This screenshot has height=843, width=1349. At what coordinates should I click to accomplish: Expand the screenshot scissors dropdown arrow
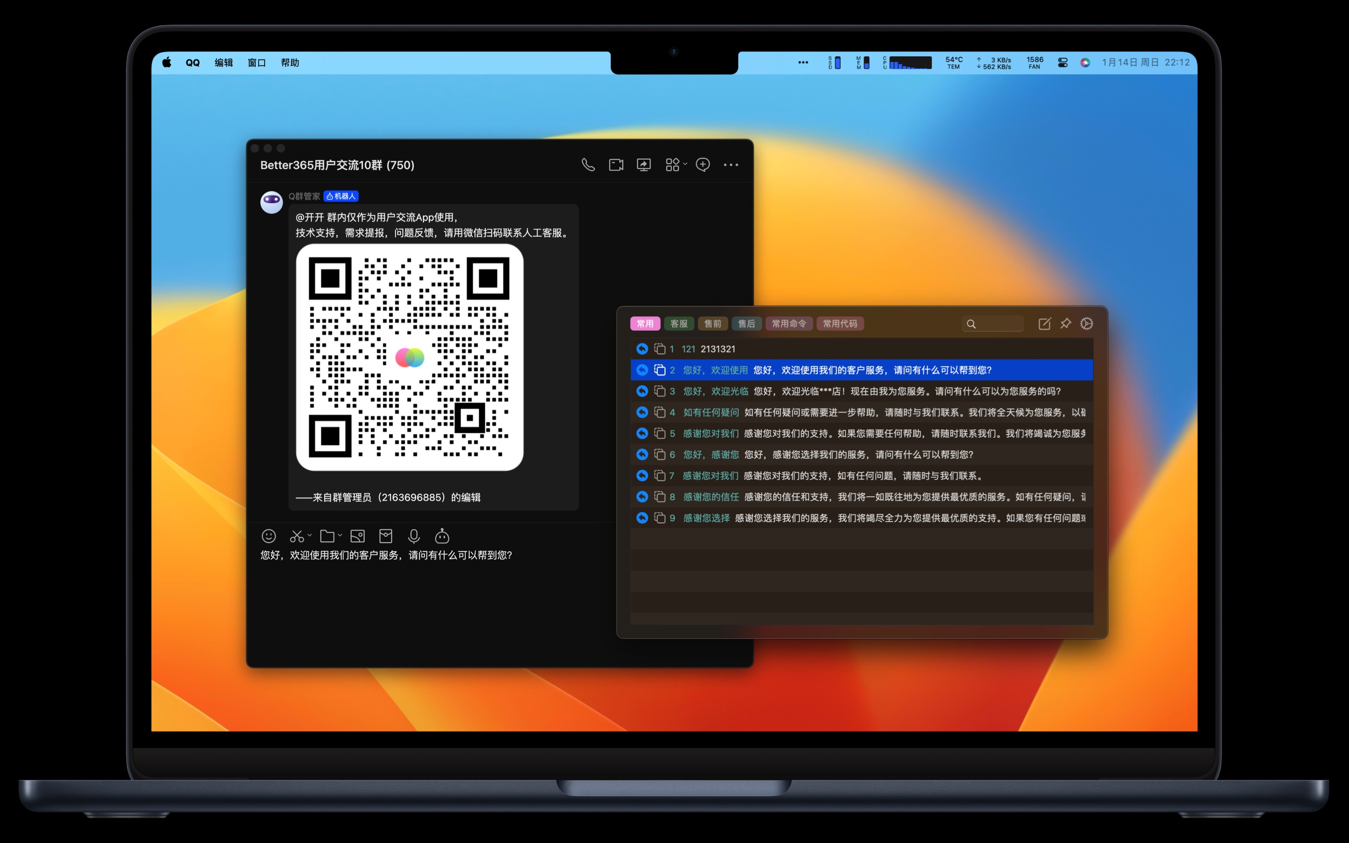[310, 535]
